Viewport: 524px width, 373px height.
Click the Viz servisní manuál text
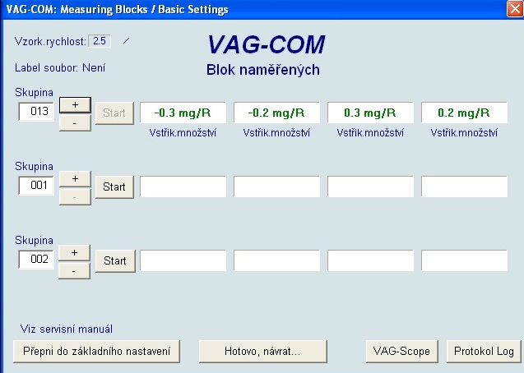[x=67, y=329]
